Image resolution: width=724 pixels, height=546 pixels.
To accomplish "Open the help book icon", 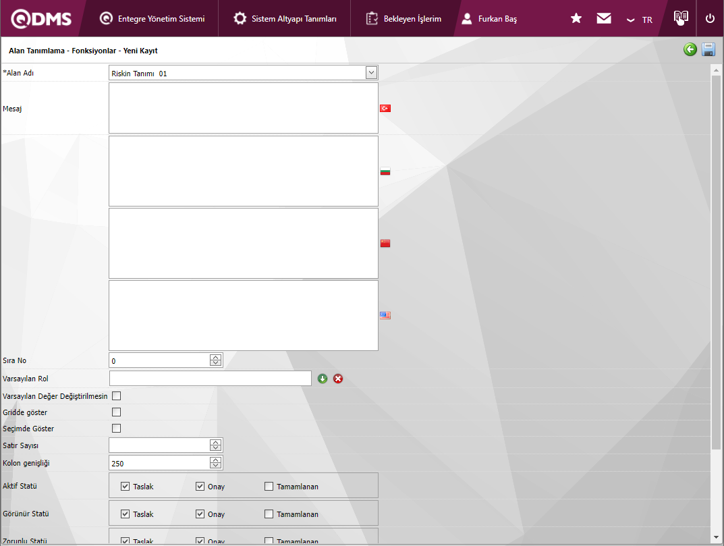I will 681,18.
